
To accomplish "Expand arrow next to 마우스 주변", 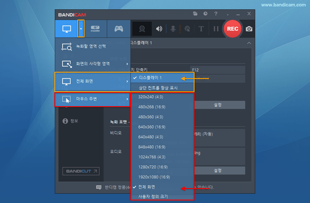I will click(x=127, y=99).
